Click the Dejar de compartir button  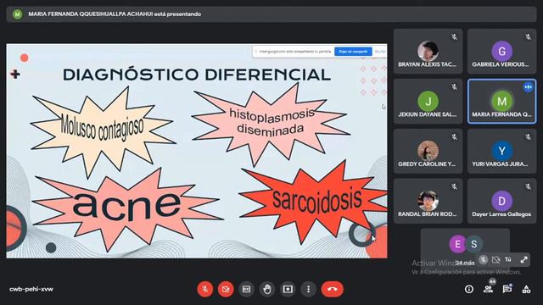coord(353,52)
